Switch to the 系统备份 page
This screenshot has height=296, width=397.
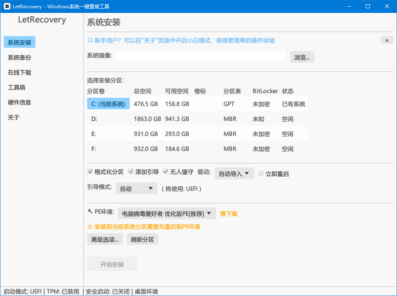(x=20, y=57)
